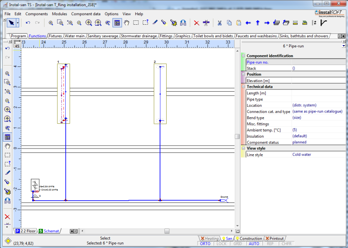This screenshot has width=348, height=248.
Task: Toggle AUTO mode in status bar
Action: [x=254, y=244]
